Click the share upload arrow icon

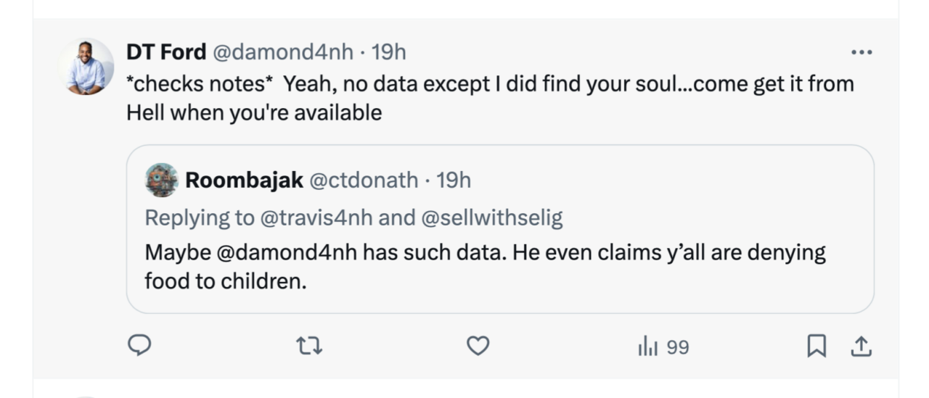(860, 347)
